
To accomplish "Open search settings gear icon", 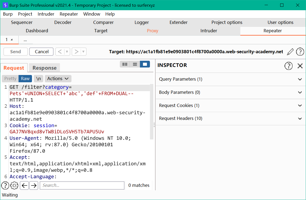I will coord(14,185).
